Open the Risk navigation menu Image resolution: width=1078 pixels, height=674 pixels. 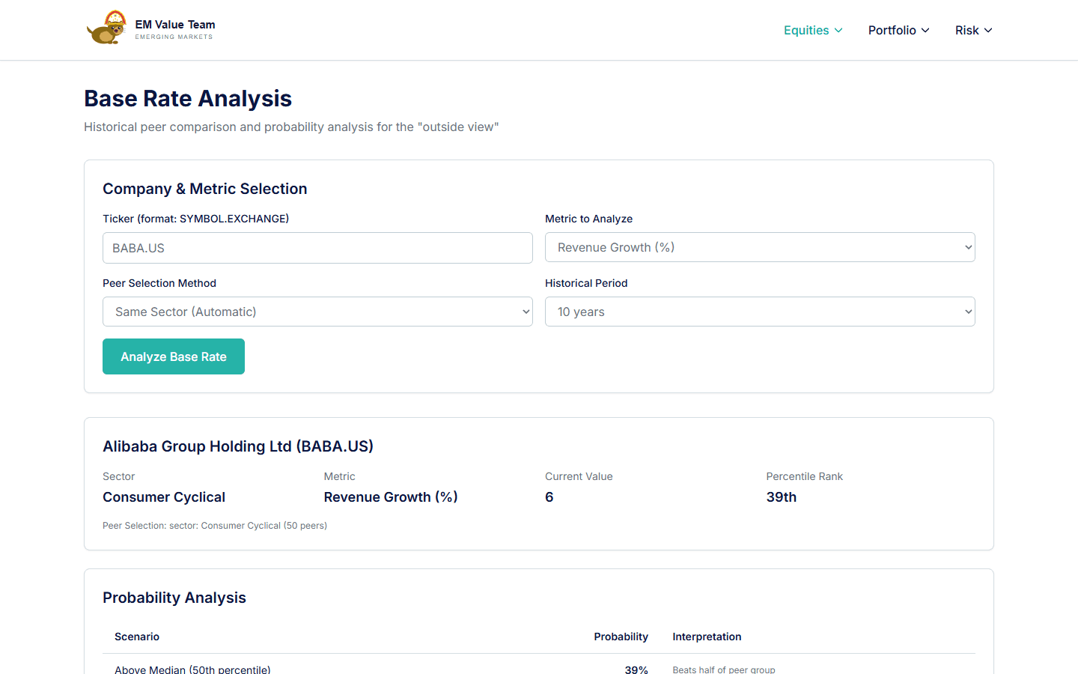click(967, 31)
